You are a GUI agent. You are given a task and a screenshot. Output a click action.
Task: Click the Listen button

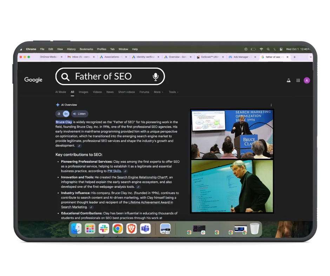(x=80, y=114)
